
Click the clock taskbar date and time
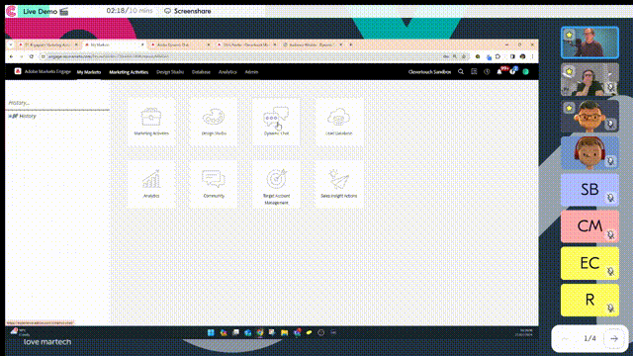coord(525,332)
